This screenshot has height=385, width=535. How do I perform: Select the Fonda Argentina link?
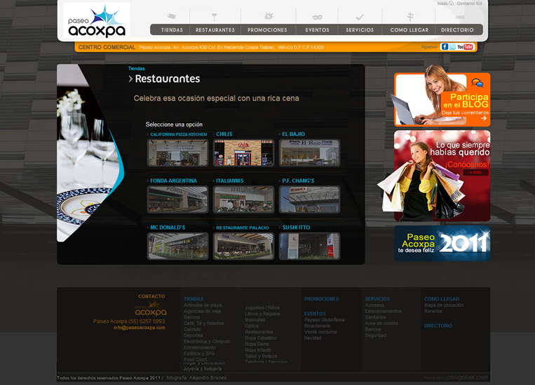(173, 181)
